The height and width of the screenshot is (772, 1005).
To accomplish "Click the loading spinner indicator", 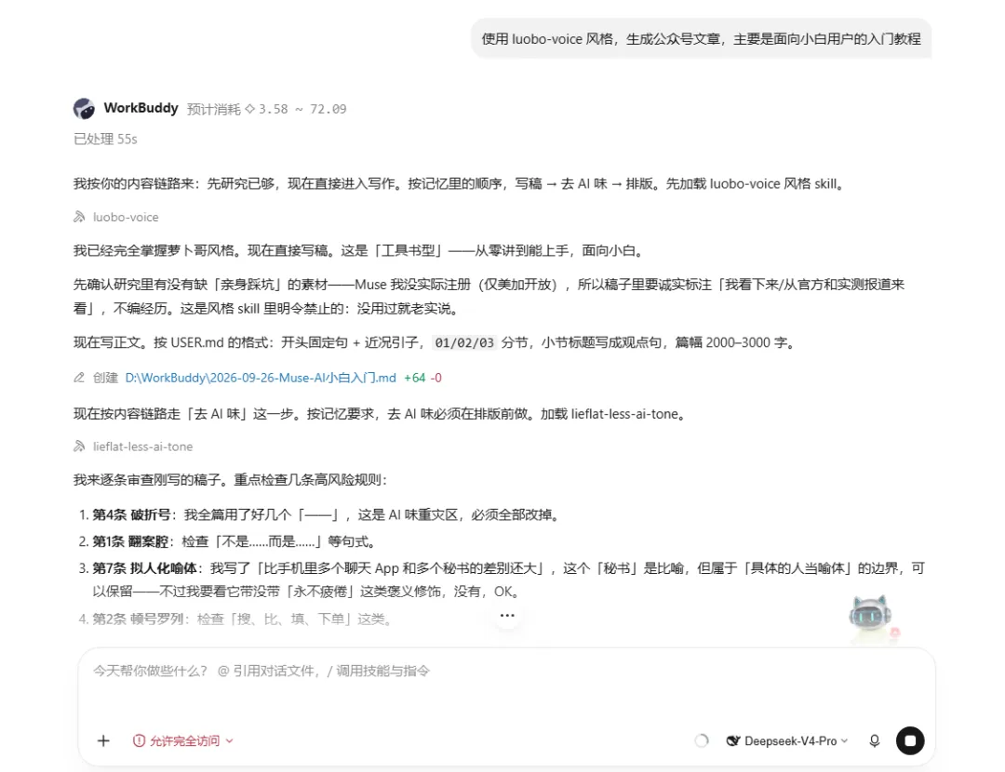I will (702, 741).
